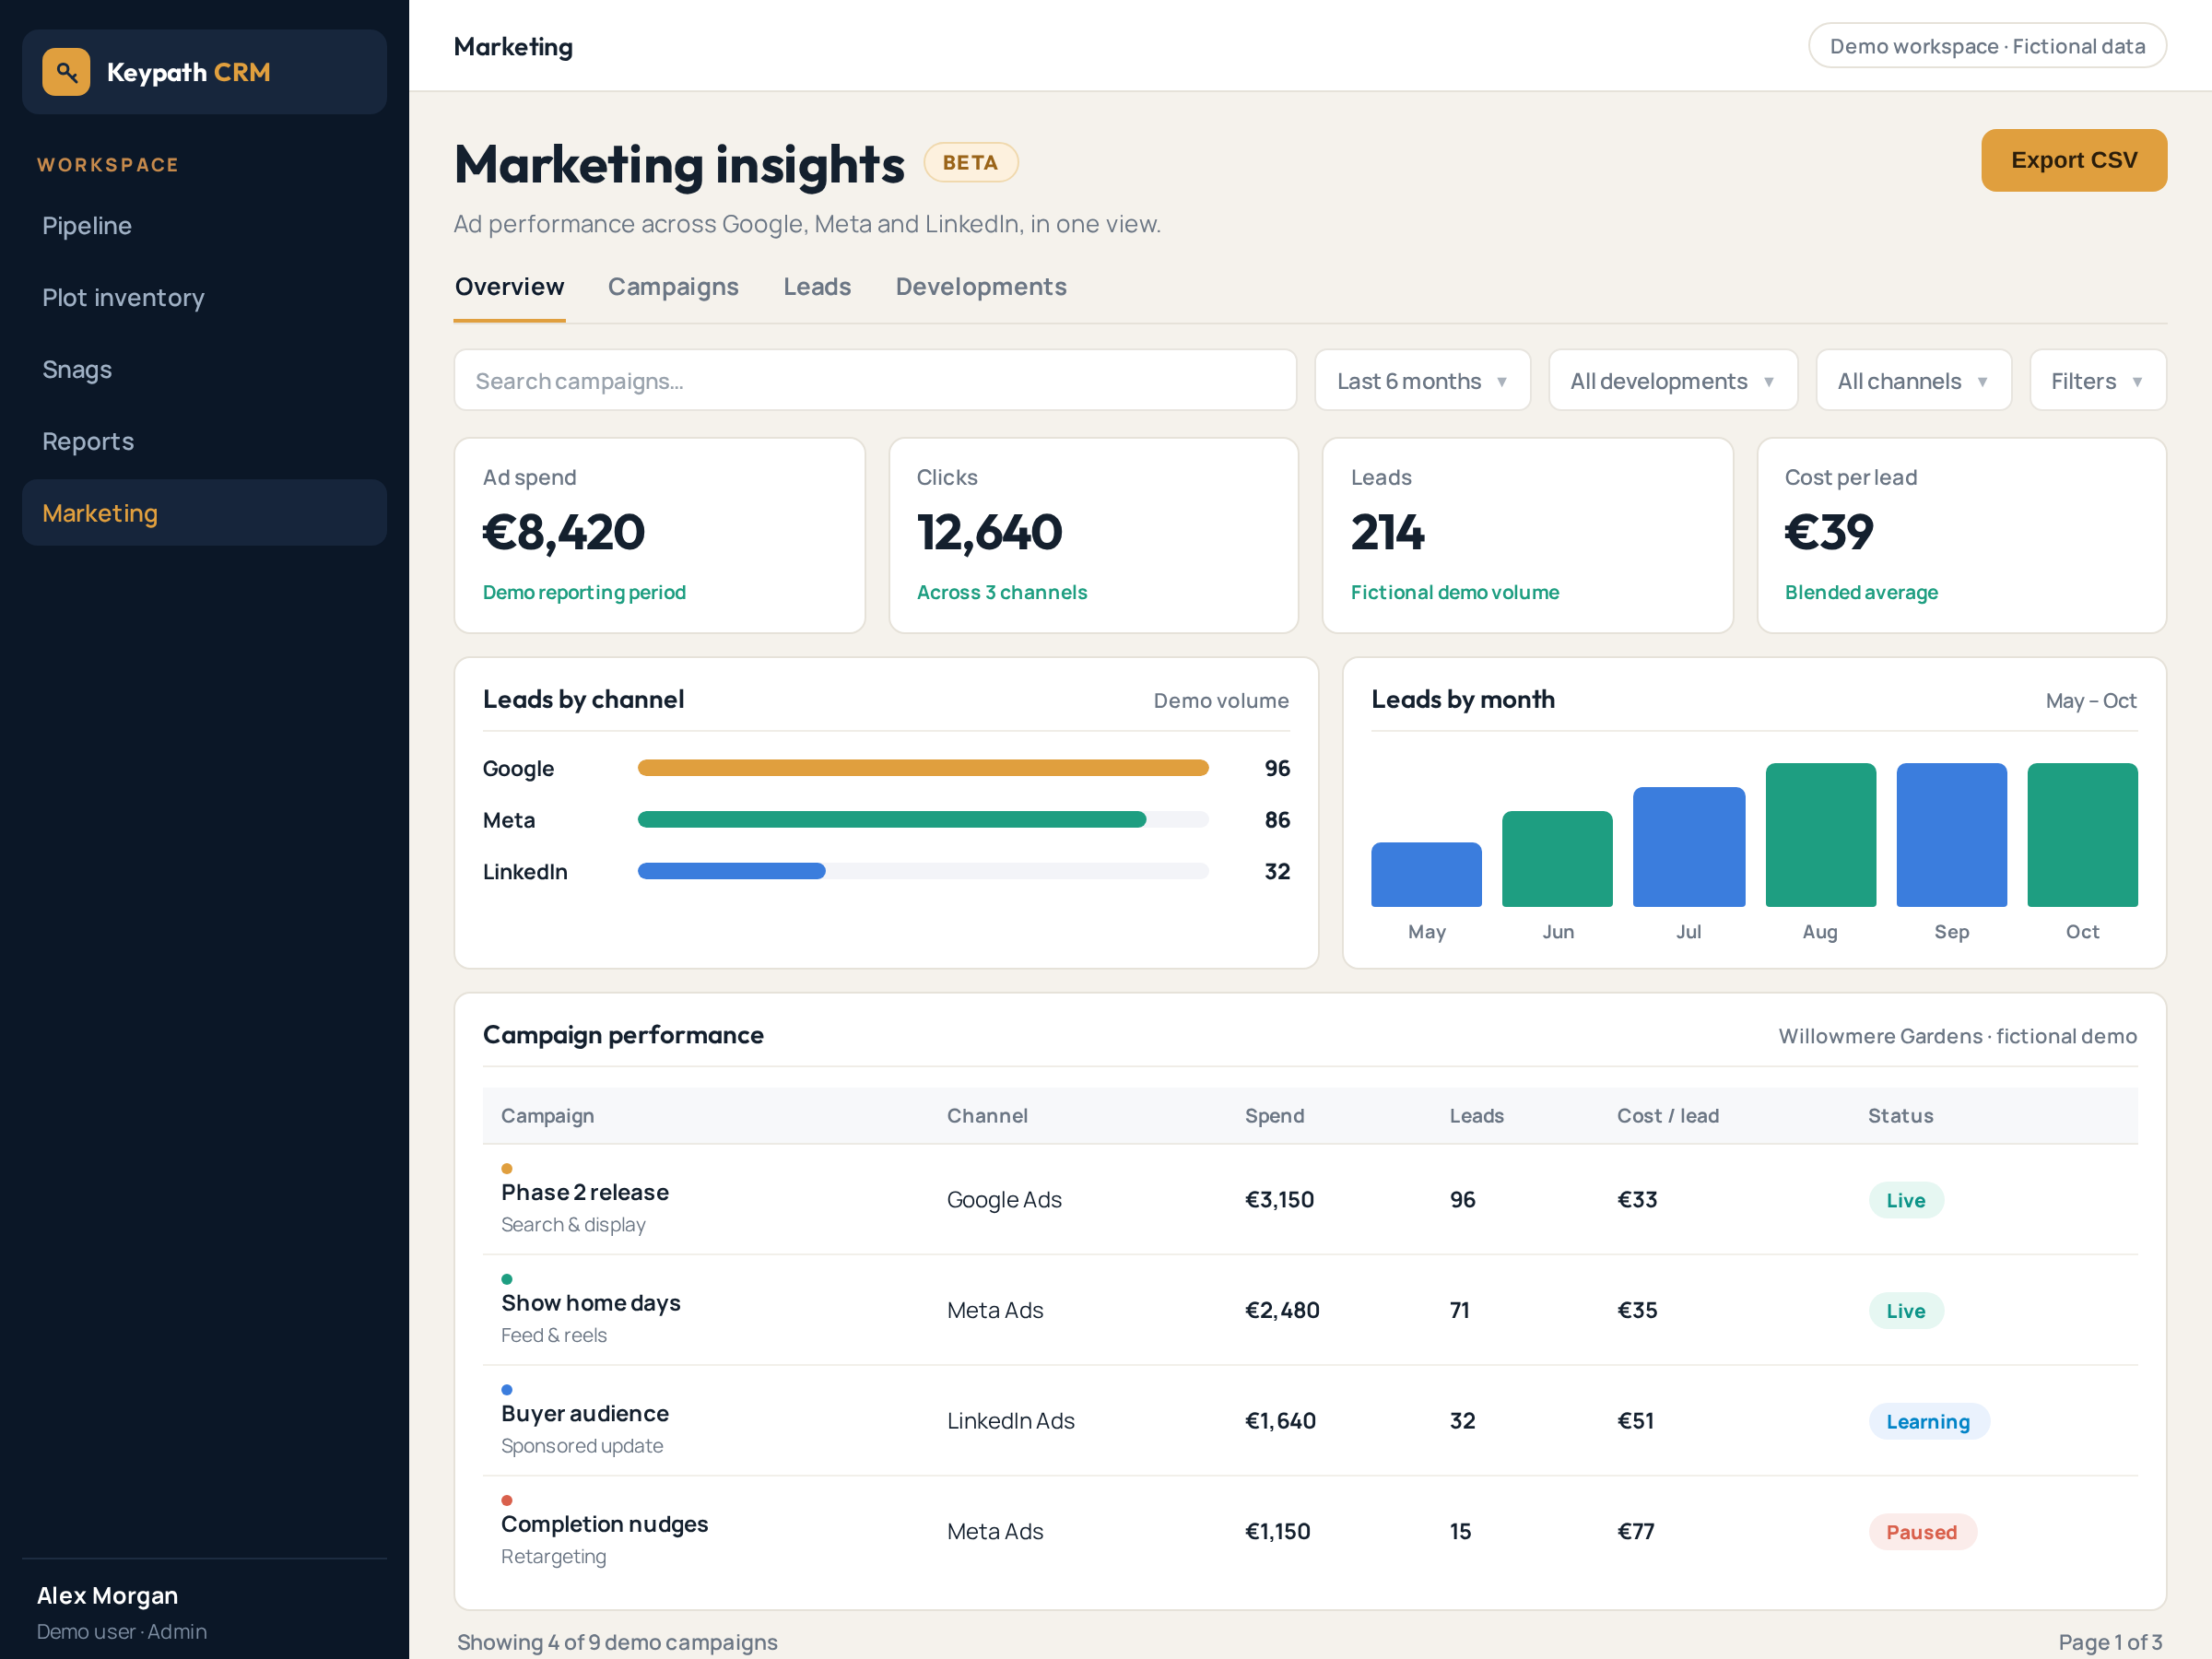This screenshot has width=2212, height=1659.
Task: Click Live status for Phase 2 release
Action: click(1905, 1200)
